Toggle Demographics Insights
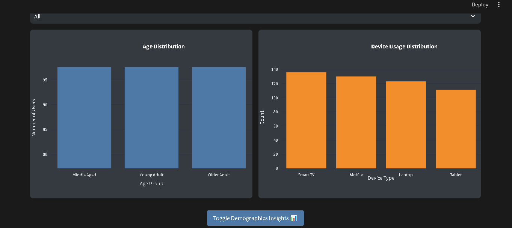Image resolution: width=512 pixels, height=228 pixels. (x=255, y=218)
